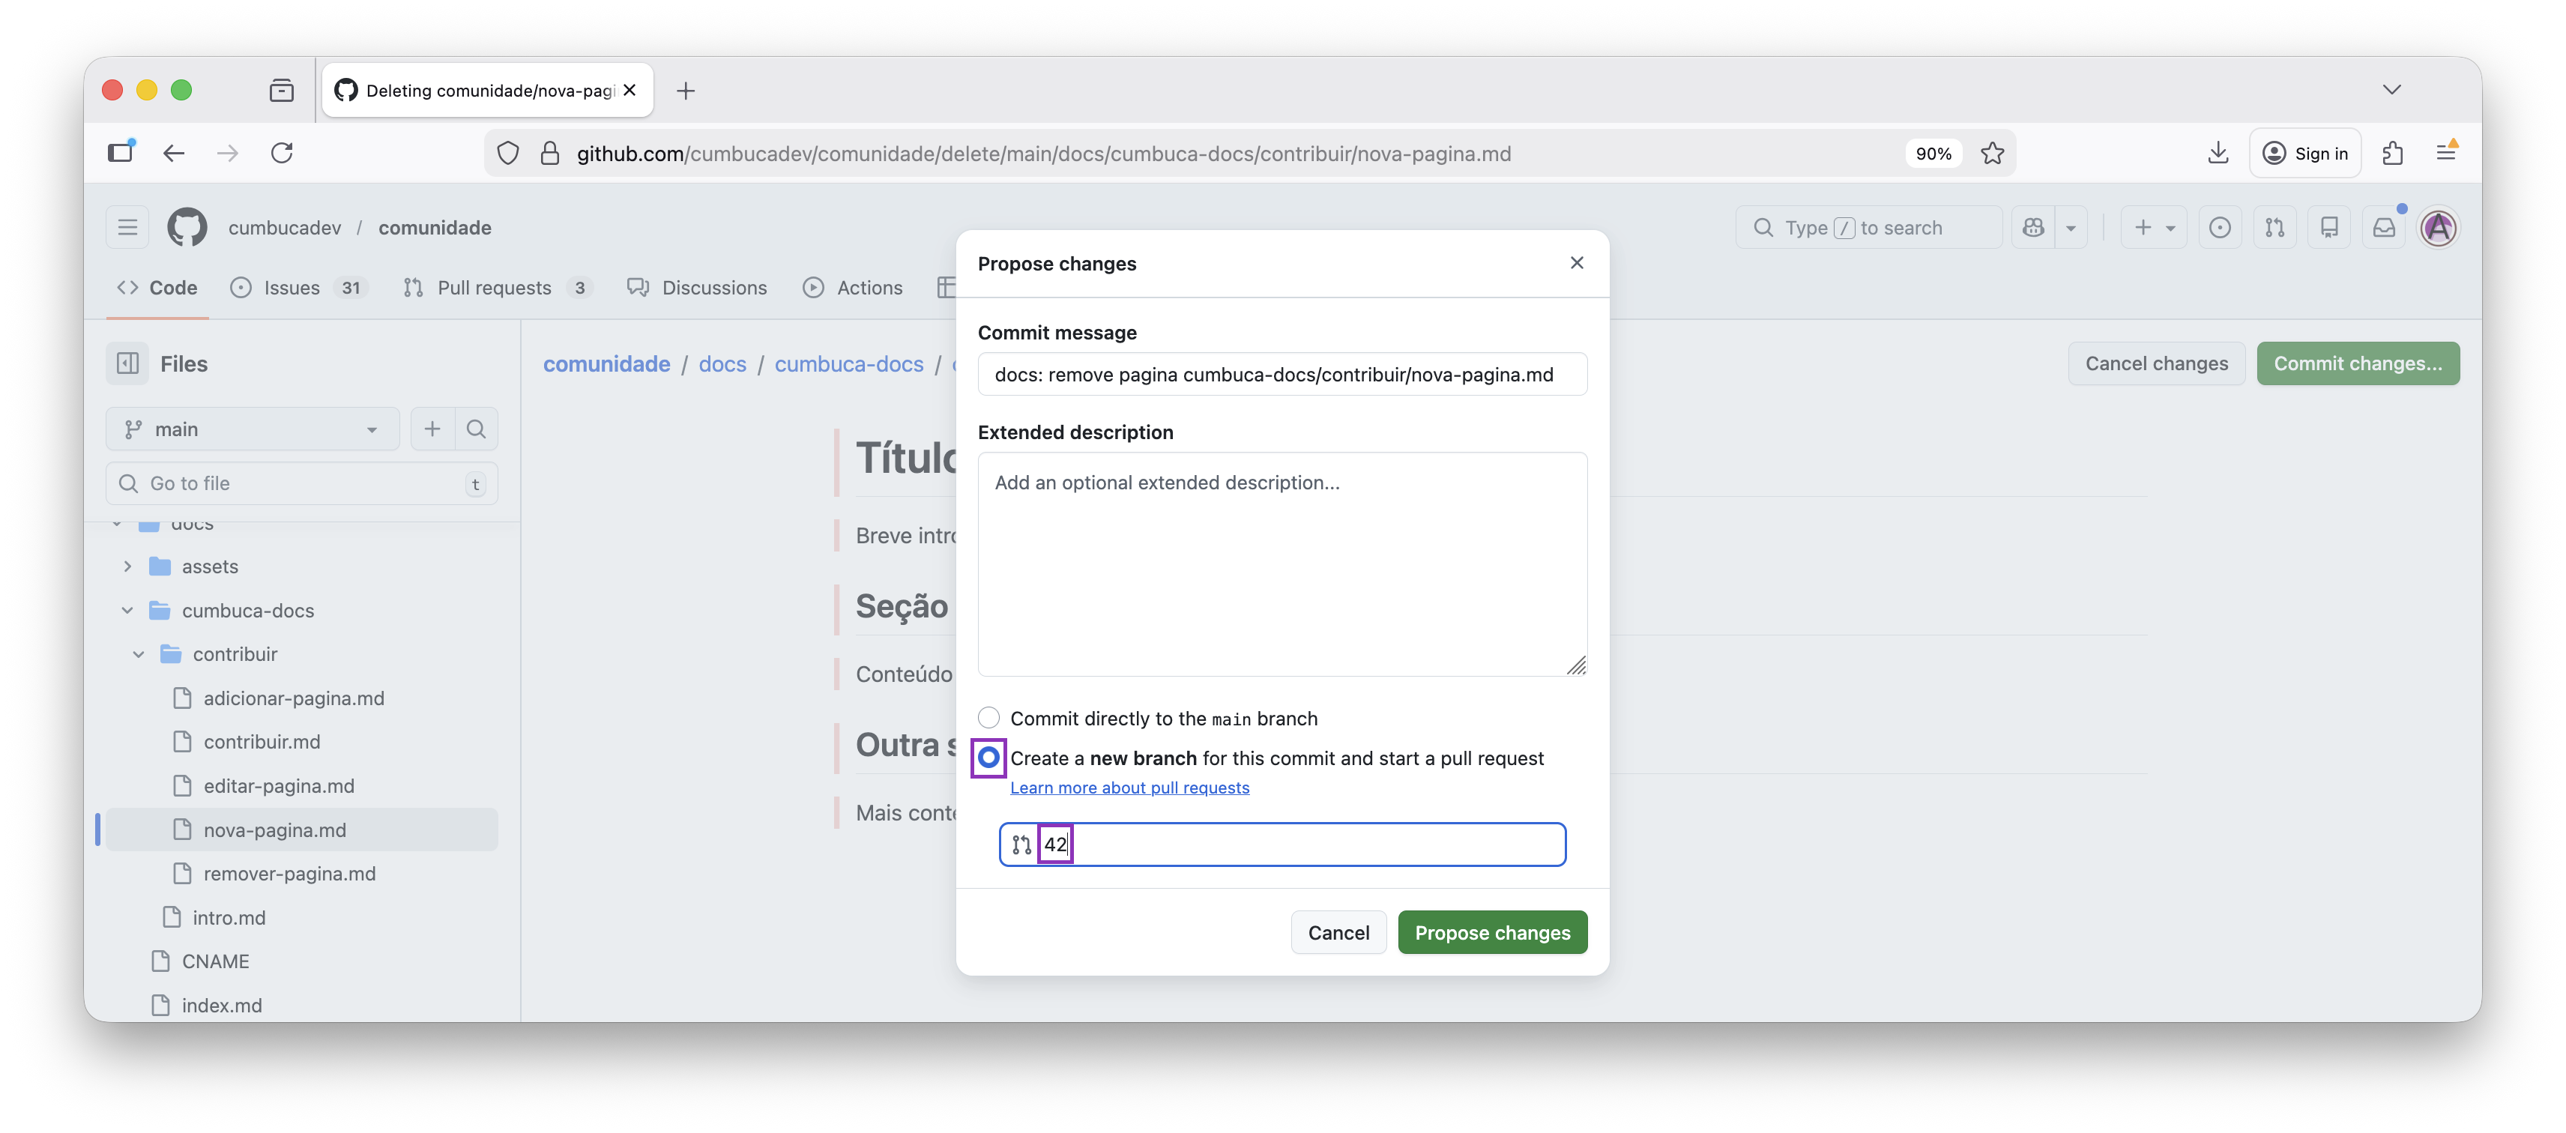Switch to the Discussions tab

tap(697, 288)
